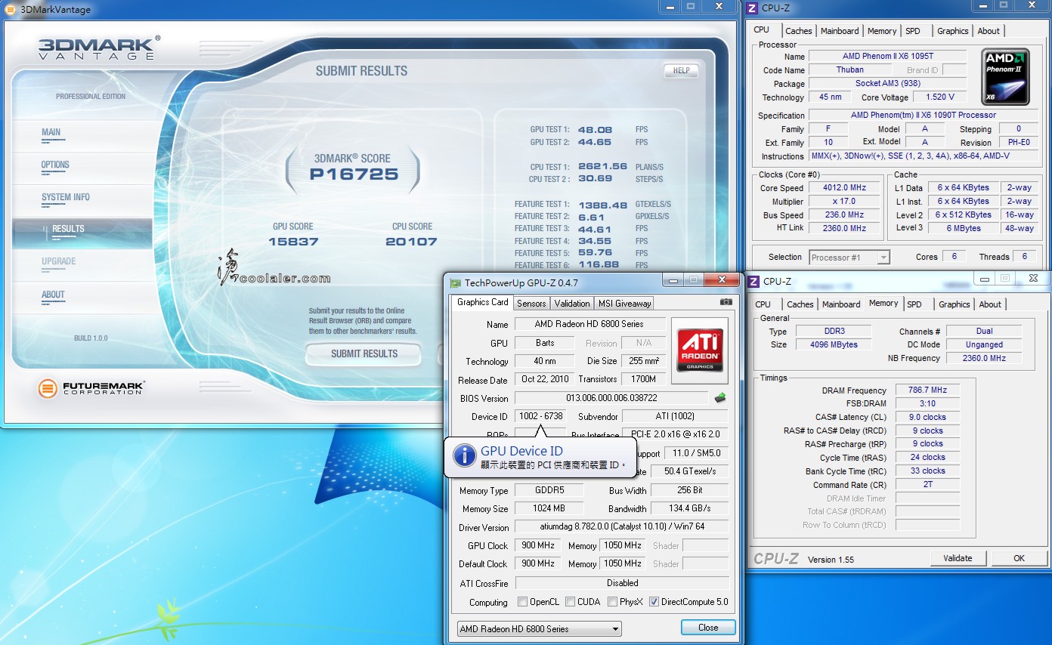Open Graphics tab in upper CPU-Z window
The image size is (1052, 645).
(952, 31)
